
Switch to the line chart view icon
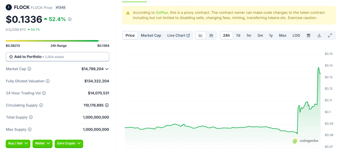(x=201, y=35)
